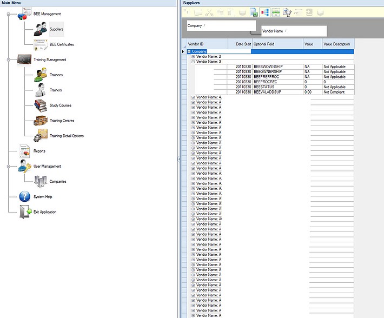Click the Exit Application door icon
The image size is (384, 318).
25,212
